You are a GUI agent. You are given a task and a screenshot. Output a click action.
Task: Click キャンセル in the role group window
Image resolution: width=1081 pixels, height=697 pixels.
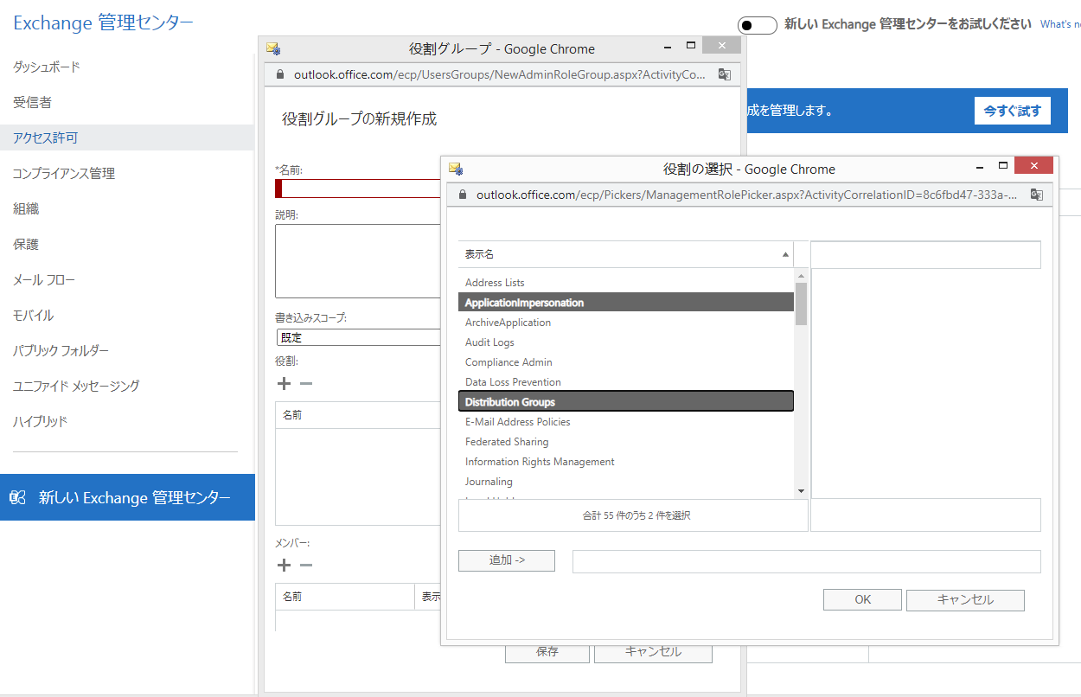click(653, 652)
